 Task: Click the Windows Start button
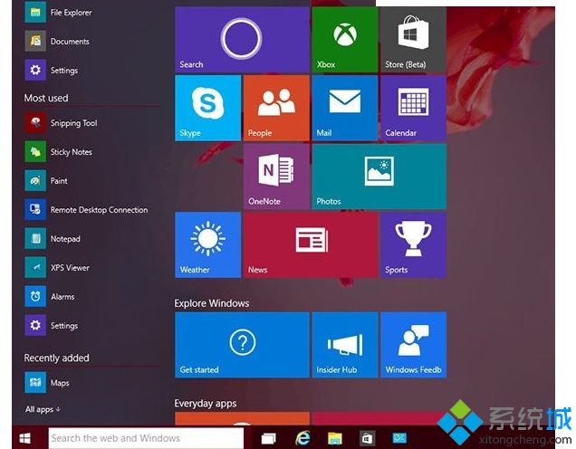[25, 438]
